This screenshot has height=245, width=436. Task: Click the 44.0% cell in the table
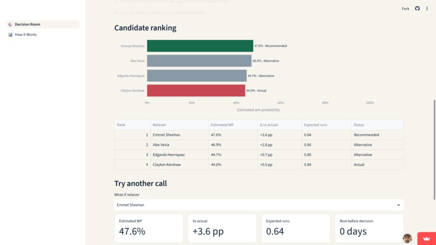pyautogui.click(x=233, y=164)
